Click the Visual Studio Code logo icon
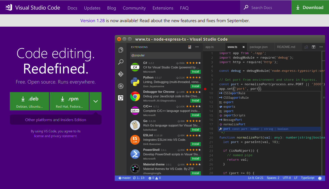Viewport: 329px width, 189px height. (9, 7)
